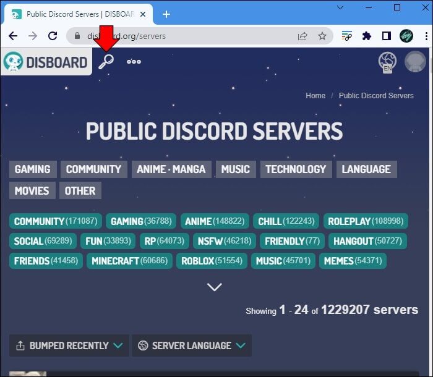The width and height of the screenshot is (433, 377).
Task: Click the DISBOARD logo
Action: click(x=46, y=62)
